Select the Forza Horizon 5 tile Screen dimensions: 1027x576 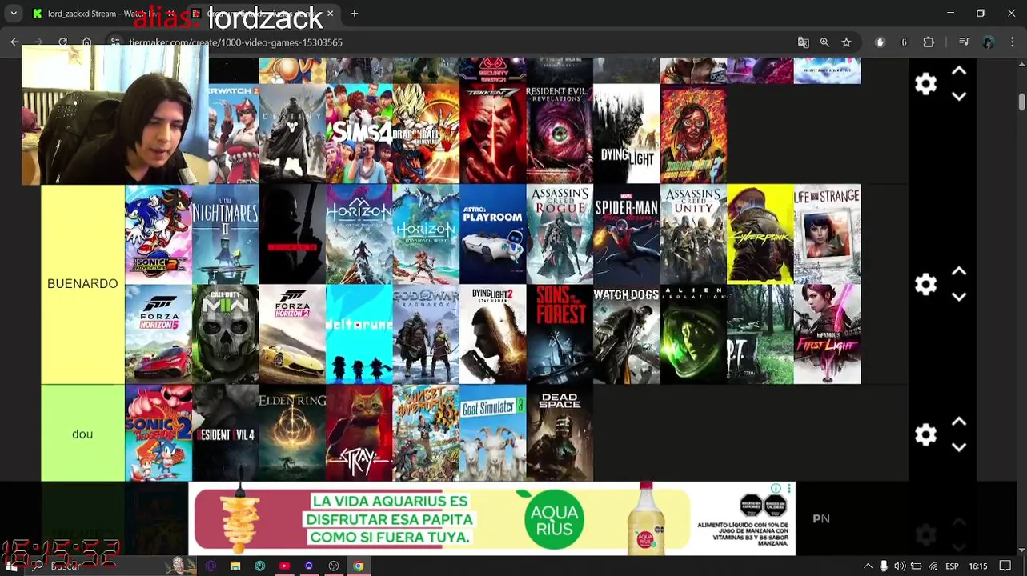(x=158, y=334)
